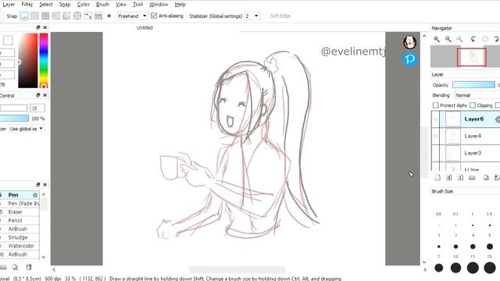Click the brush size value field

pos(37,108)
